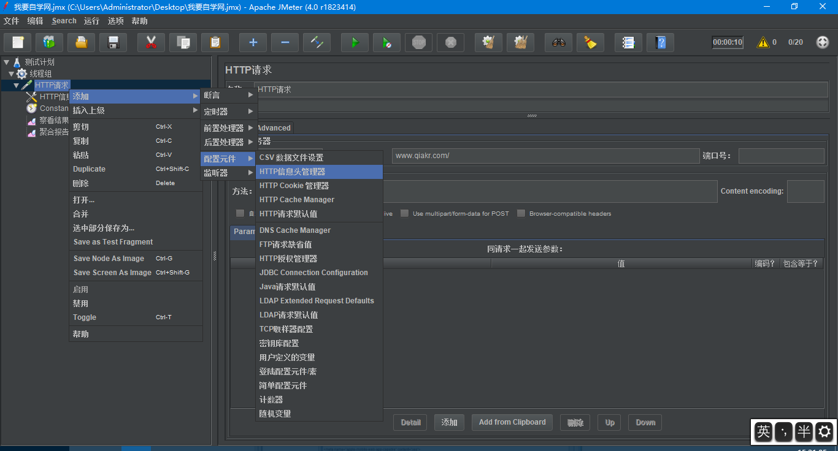Click the Paste clipboard icon
The width and height of the screenshot is (838, 451).
[215, 42]
